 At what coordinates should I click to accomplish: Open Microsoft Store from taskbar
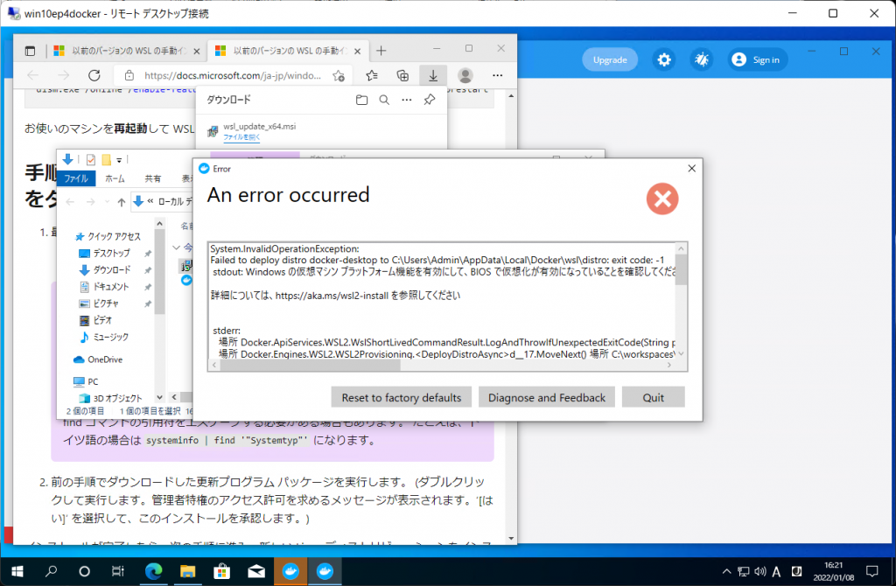221,571
